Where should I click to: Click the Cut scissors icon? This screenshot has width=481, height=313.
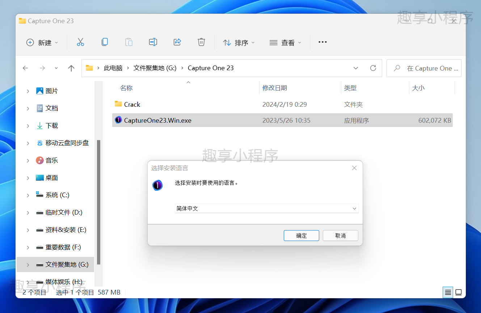80,42
